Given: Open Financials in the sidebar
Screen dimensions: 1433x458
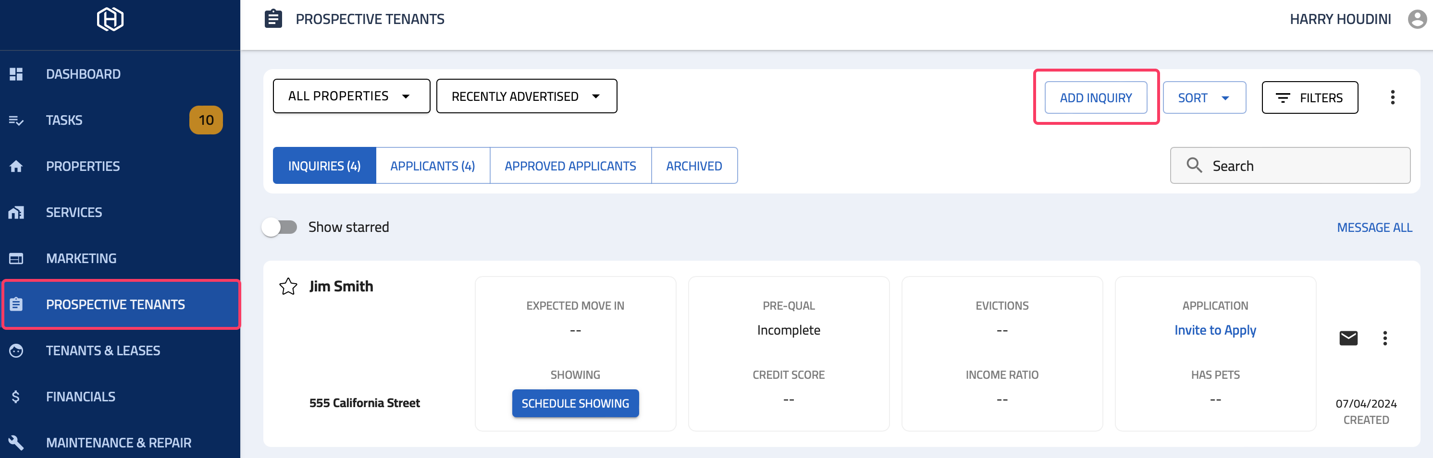Looking at the screenshot, I should [120, 397].
